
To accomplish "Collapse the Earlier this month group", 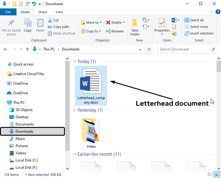I will [74, 154].
